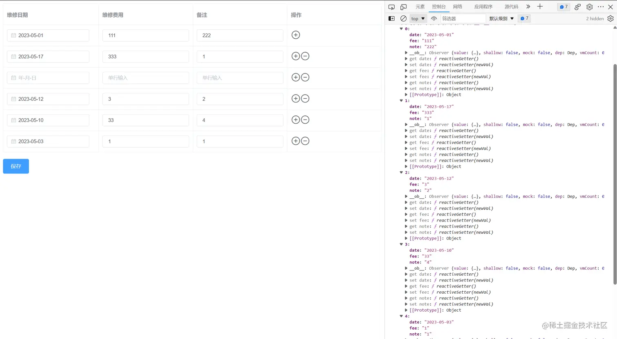The width and height of the screenshot is (617, 339).
Task: Delete the empty row using its minus icon
Action: [305, 78]
